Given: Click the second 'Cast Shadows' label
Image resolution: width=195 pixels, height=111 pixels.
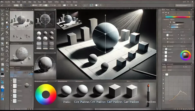Looking at the screenshot, I should coord(131,102).
